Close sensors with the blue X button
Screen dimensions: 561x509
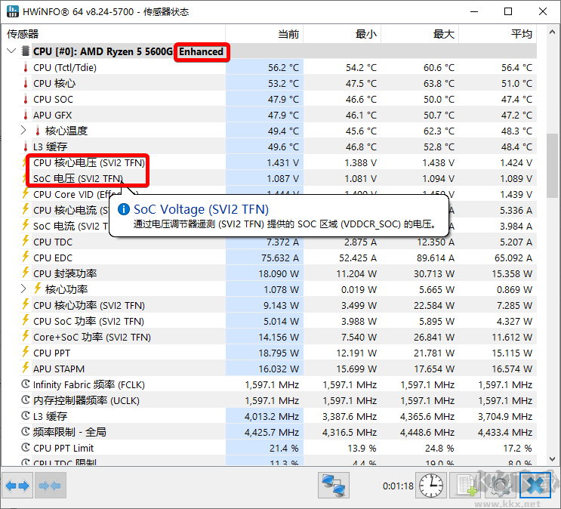coord(535,485)
